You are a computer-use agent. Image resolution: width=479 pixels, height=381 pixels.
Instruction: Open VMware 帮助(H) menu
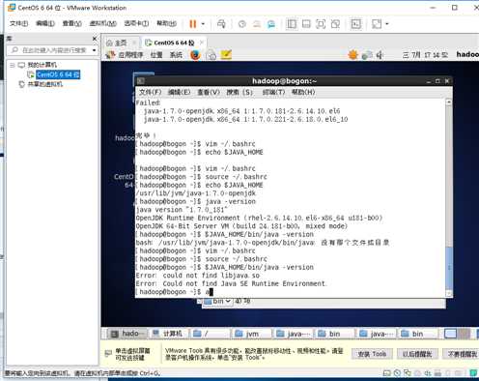click(x=166, y=23)
